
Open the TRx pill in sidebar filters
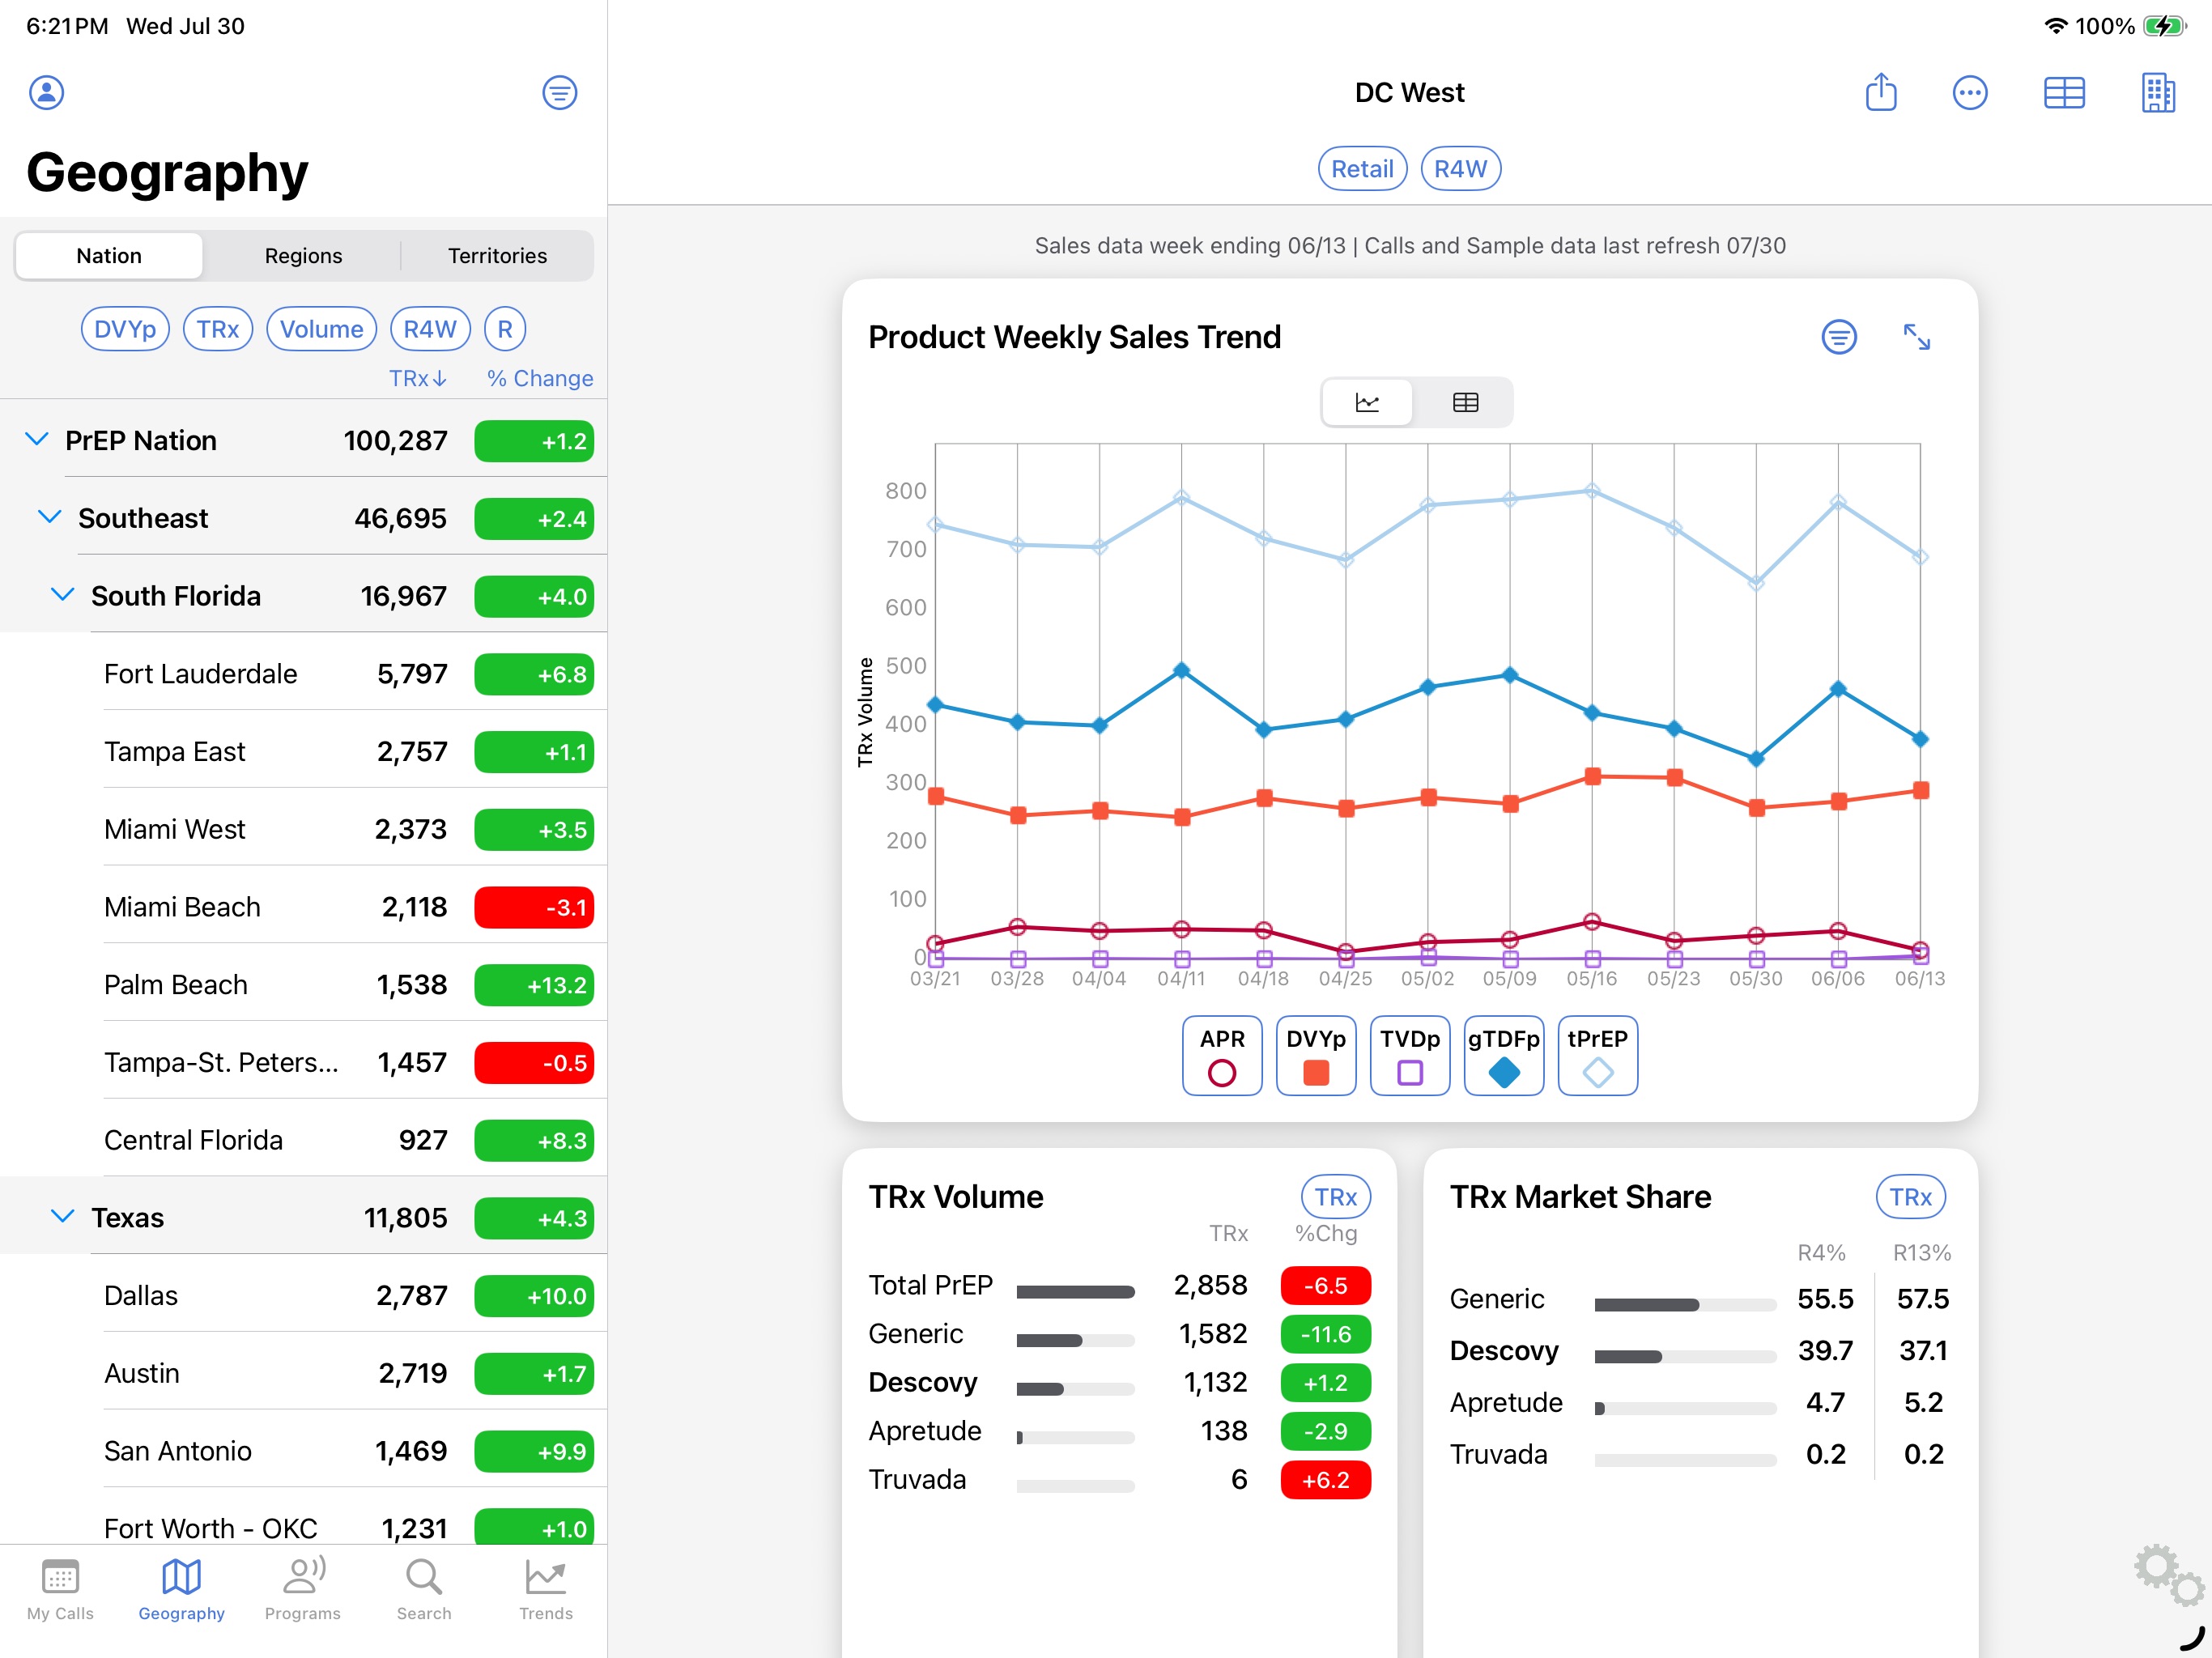(218, 329)
